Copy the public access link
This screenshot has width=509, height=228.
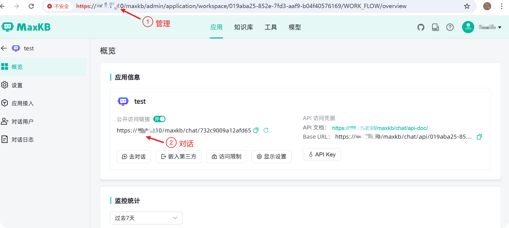click(256, 131)
